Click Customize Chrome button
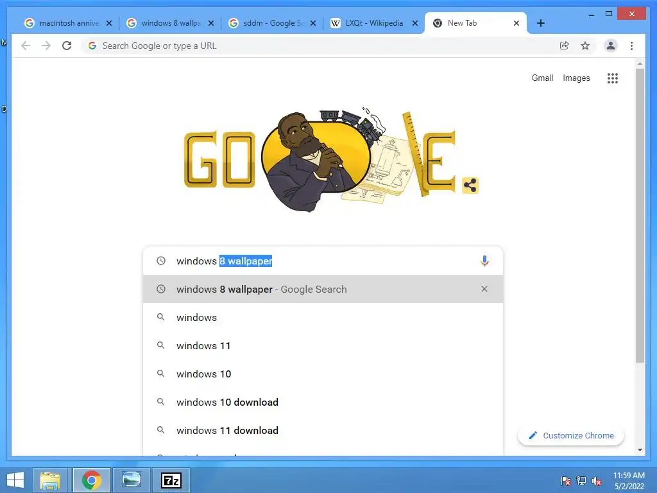This screenshot has height=493, width=657. tap(570, 436)
